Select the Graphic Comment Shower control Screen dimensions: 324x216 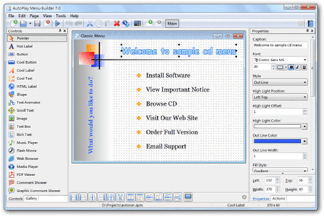click(37, 191)
